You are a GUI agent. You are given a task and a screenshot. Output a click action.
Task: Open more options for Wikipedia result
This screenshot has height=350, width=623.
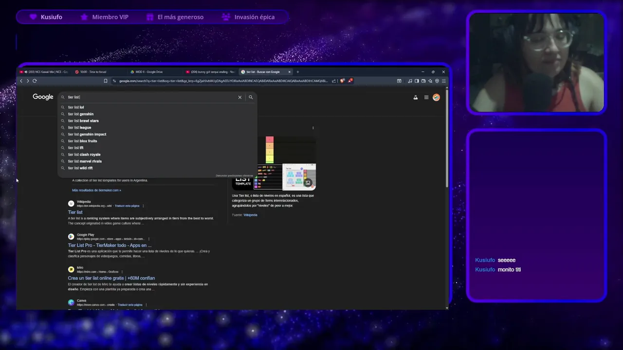143,206
